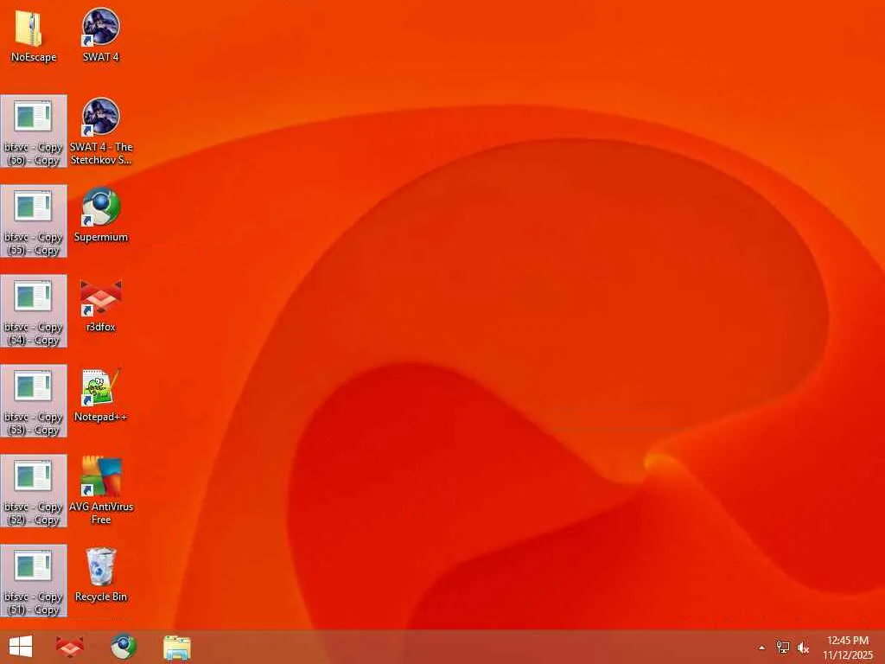Select the r3dfox desktop shortcut
The image size is (885, 664).
pyautogui.click(x=100, y=305)
